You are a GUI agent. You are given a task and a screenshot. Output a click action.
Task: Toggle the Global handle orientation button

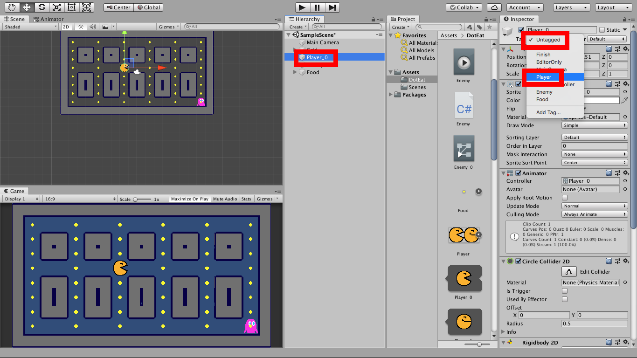click(x=149, y=7)
